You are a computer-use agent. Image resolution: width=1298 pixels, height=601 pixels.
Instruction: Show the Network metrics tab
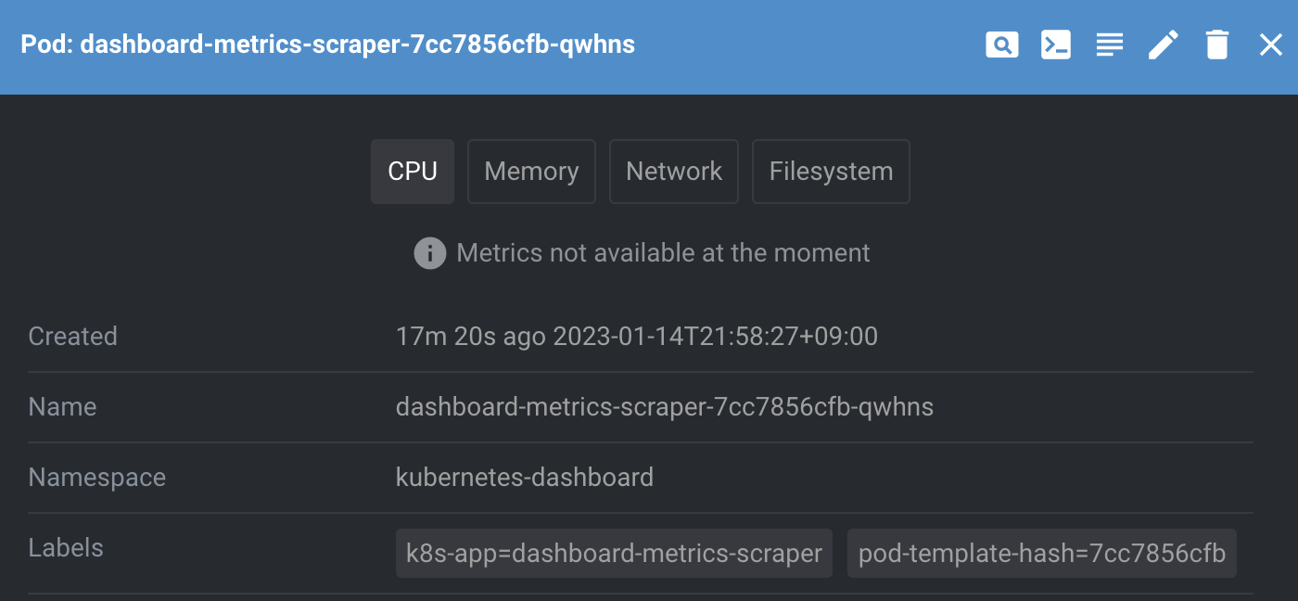674,172
